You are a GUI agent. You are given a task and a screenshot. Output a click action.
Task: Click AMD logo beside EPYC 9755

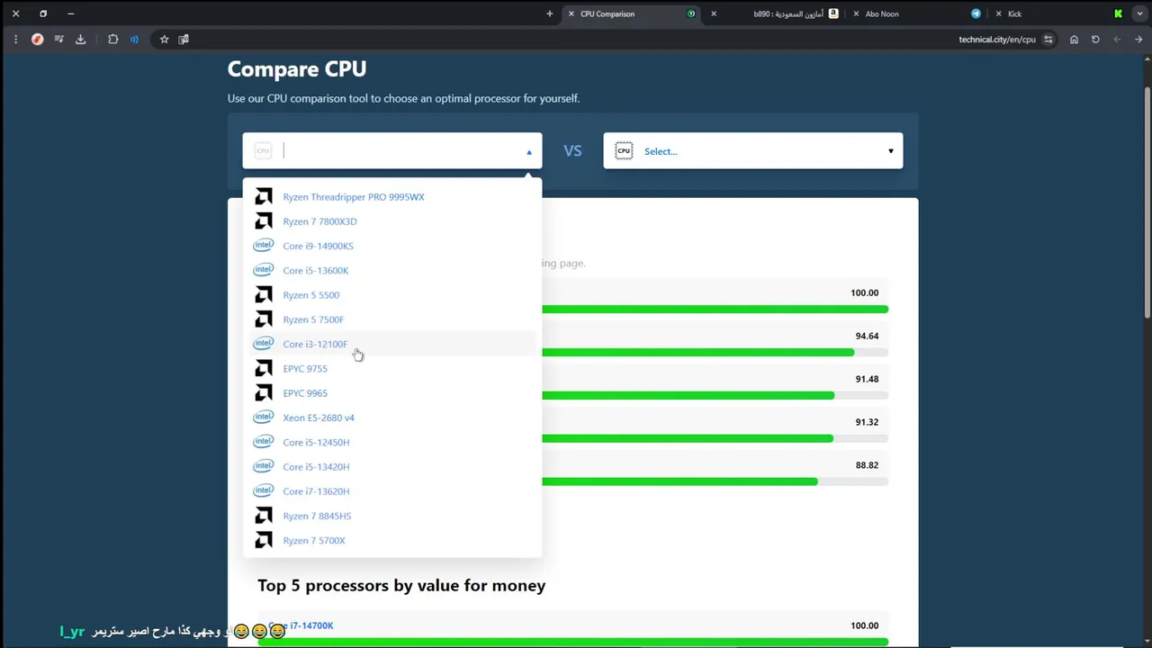pyautogui.click(x=264, y=369)
